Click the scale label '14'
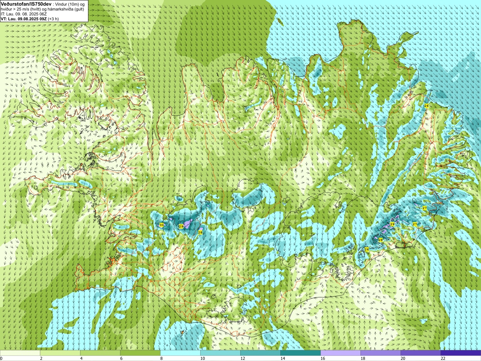The height and width of the screenshot is (361, 481). (x=283, y=359)
